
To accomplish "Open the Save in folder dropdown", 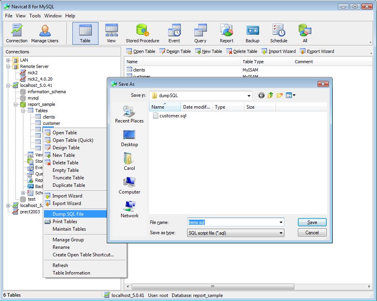I will (x=249, y=96).
